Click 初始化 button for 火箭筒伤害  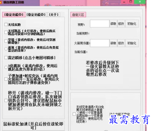132,43
